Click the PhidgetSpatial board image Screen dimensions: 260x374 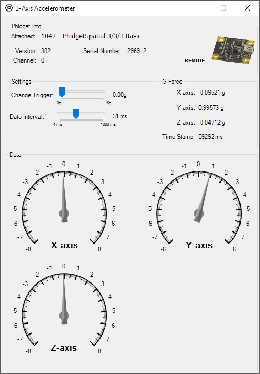[x=233, y=50]
